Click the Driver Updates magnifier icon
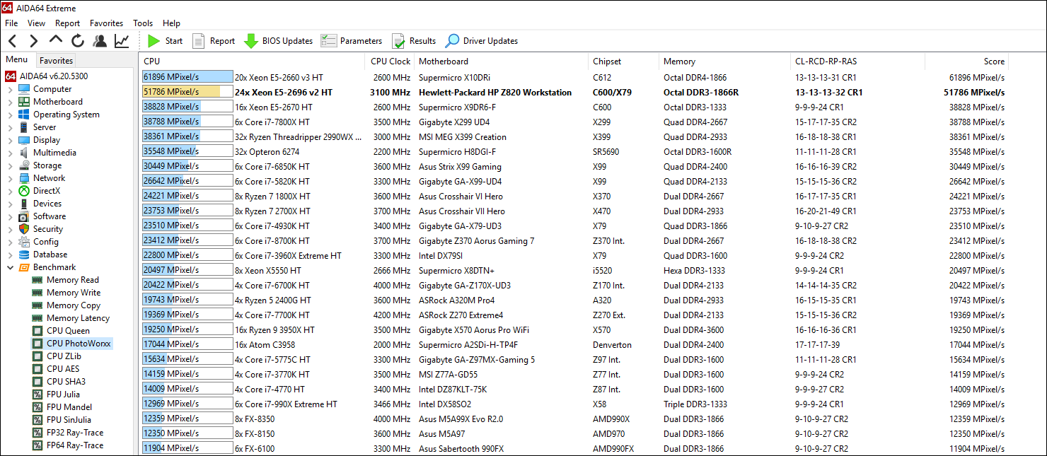 (452, 41)
